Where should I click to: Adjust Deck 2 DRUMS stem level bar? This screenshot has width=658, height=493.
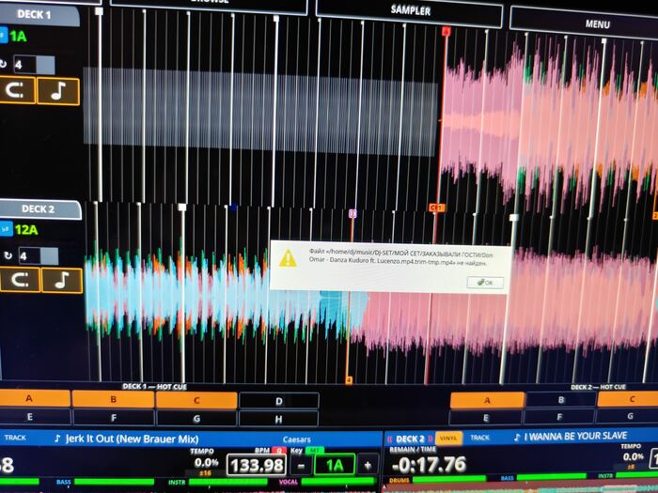tap(449, 478)
